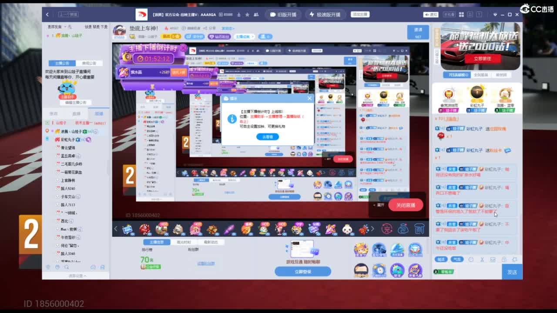This screenshot has height=313, width=557.
Task: Select the middle tab above the user list
Action: 77,113
